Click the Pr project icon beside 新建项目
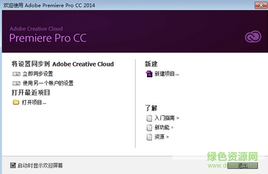Image resolution: width=268 pixels, height=174 pixels. pyautogui.click(x=149, y=74)
